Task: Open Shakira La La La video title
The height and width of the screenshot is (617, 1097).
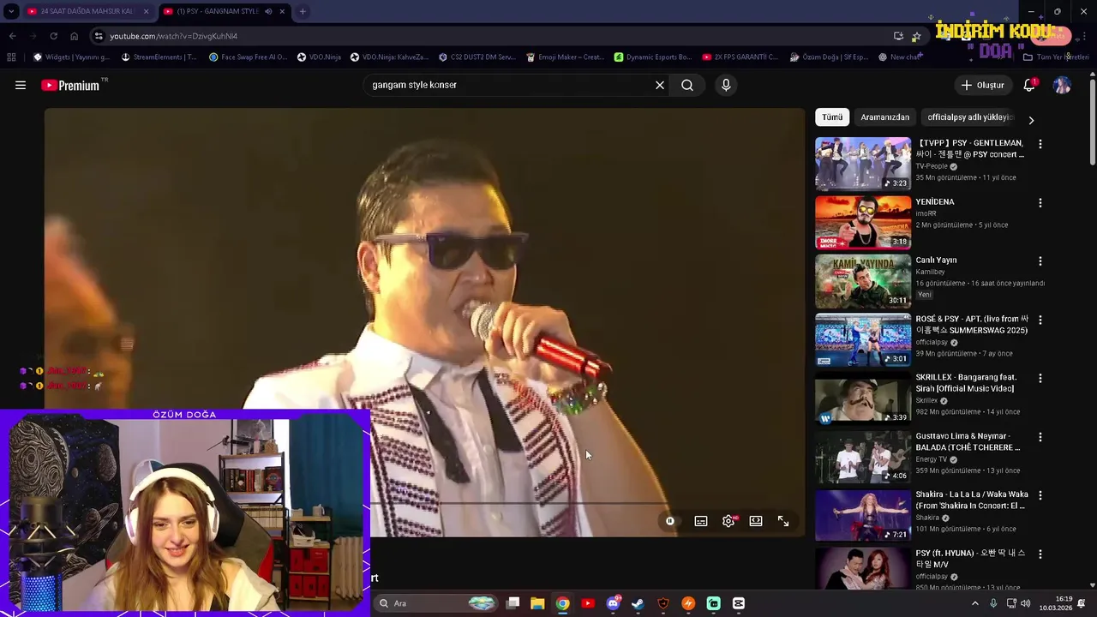Action: (x=972, y=500)
